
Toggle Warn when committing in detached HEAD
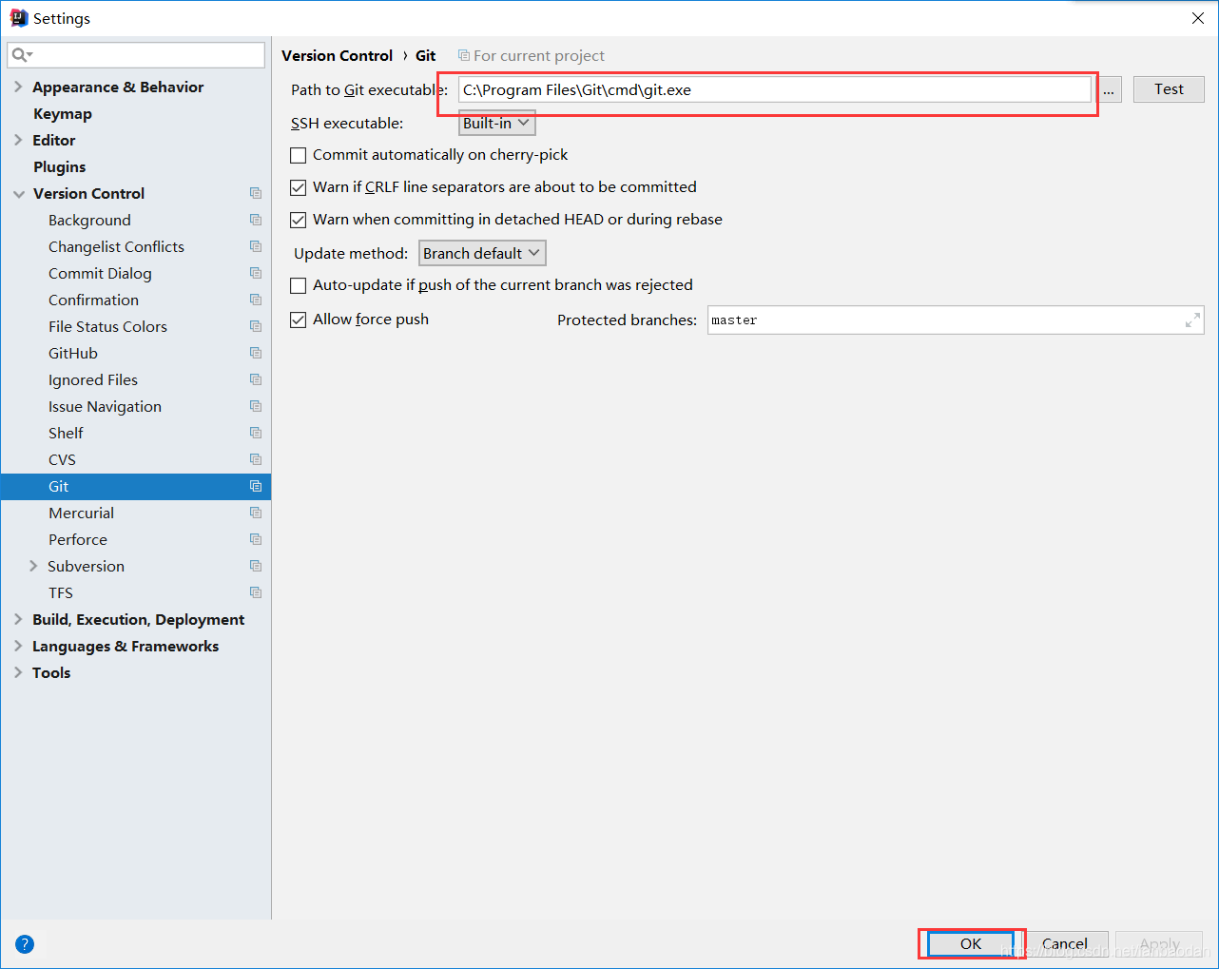pyautogui.click(x=299, y=220)
